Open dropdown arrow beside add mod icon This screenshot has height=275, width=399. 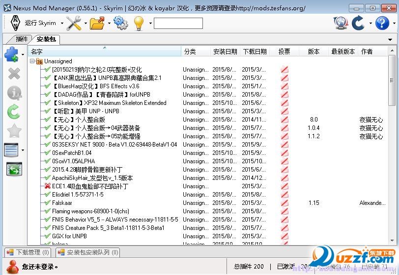[23, 54]
